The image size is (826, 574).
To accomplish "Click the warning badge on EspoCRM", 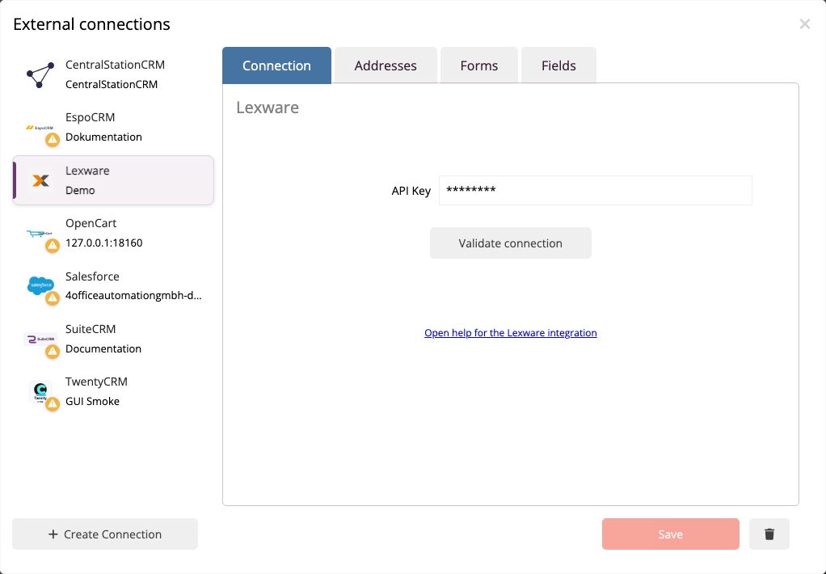I will 53,140.
